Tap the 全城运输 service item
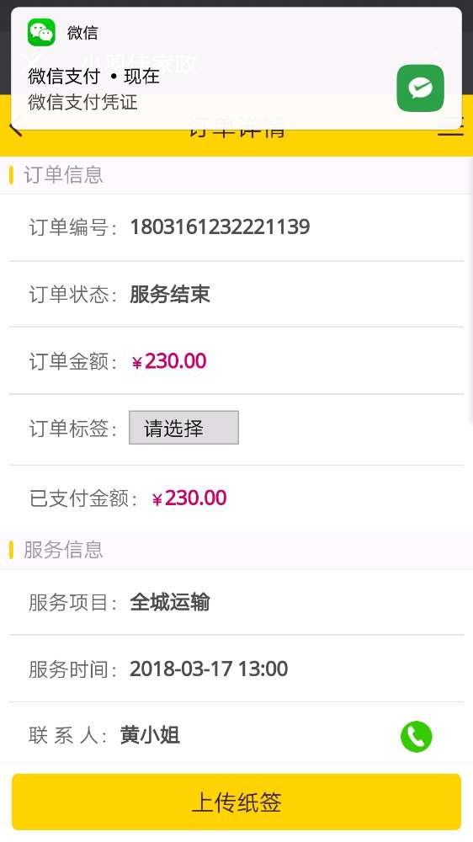Image resolution: width=473 pixels, height=842 pixels. coord(170,603)
